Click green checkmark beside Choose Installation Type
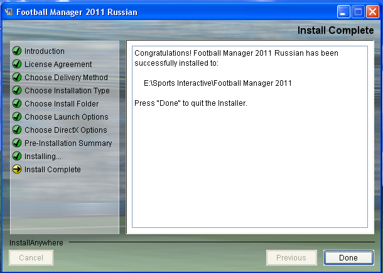Viewport: 383px width, 273px height. [17, 90]
